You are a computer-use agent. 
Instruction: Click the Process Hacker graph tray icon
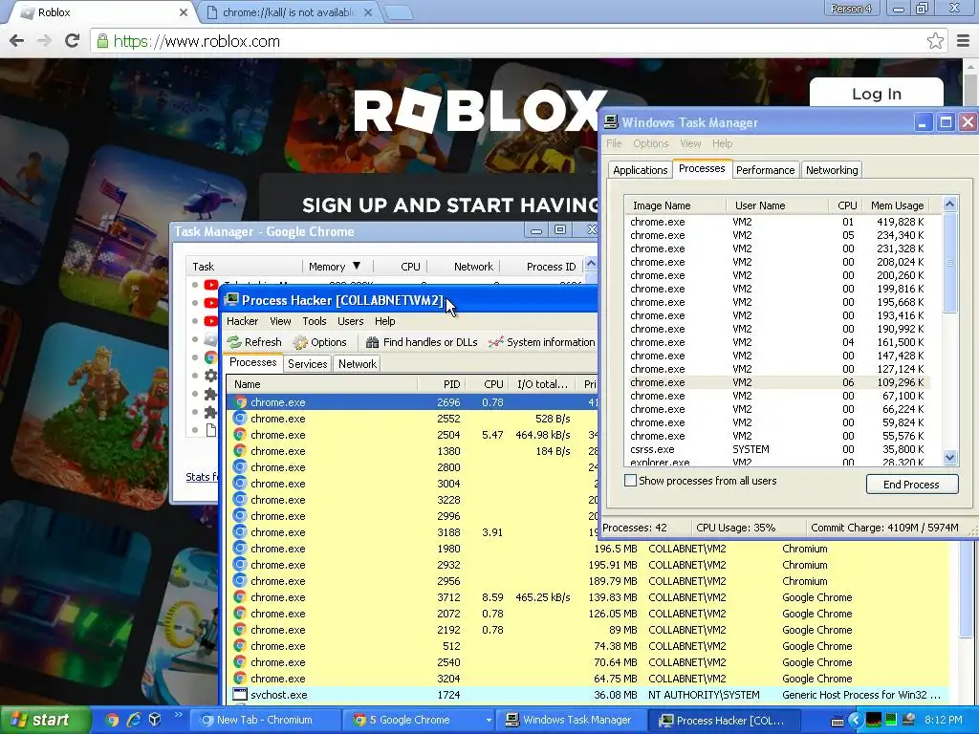tap(874, 721)
